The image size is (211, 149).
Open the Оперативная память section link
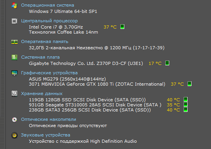point(45,41)
